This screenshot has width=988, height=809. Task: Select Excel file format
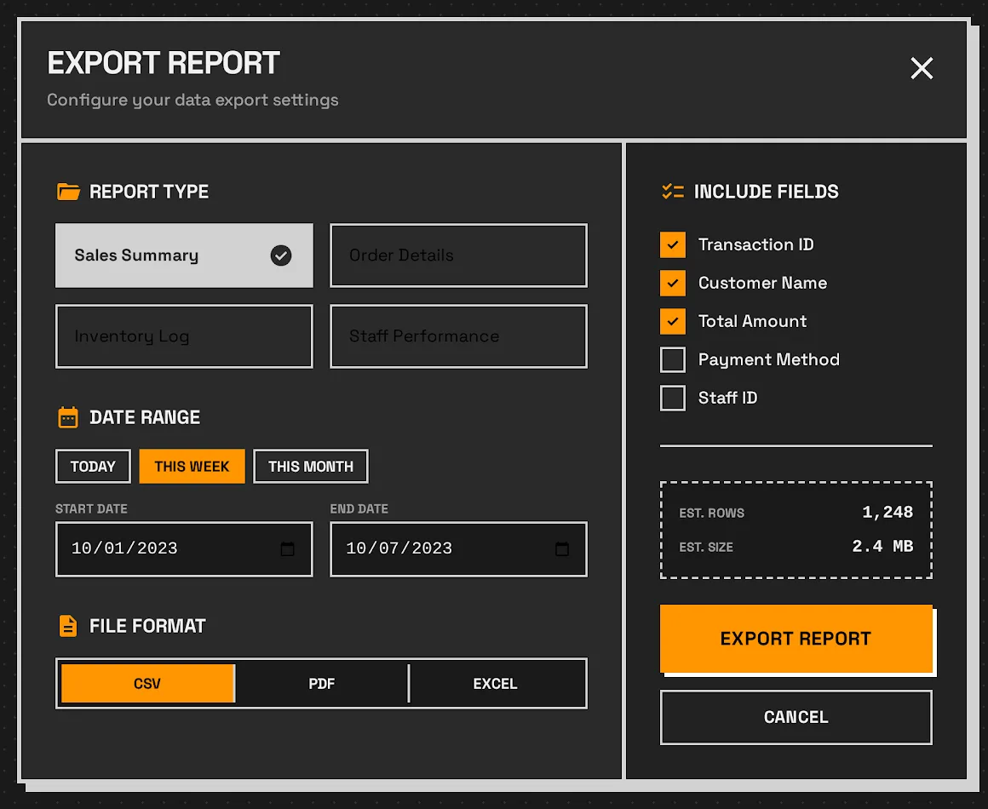point(495,684)
